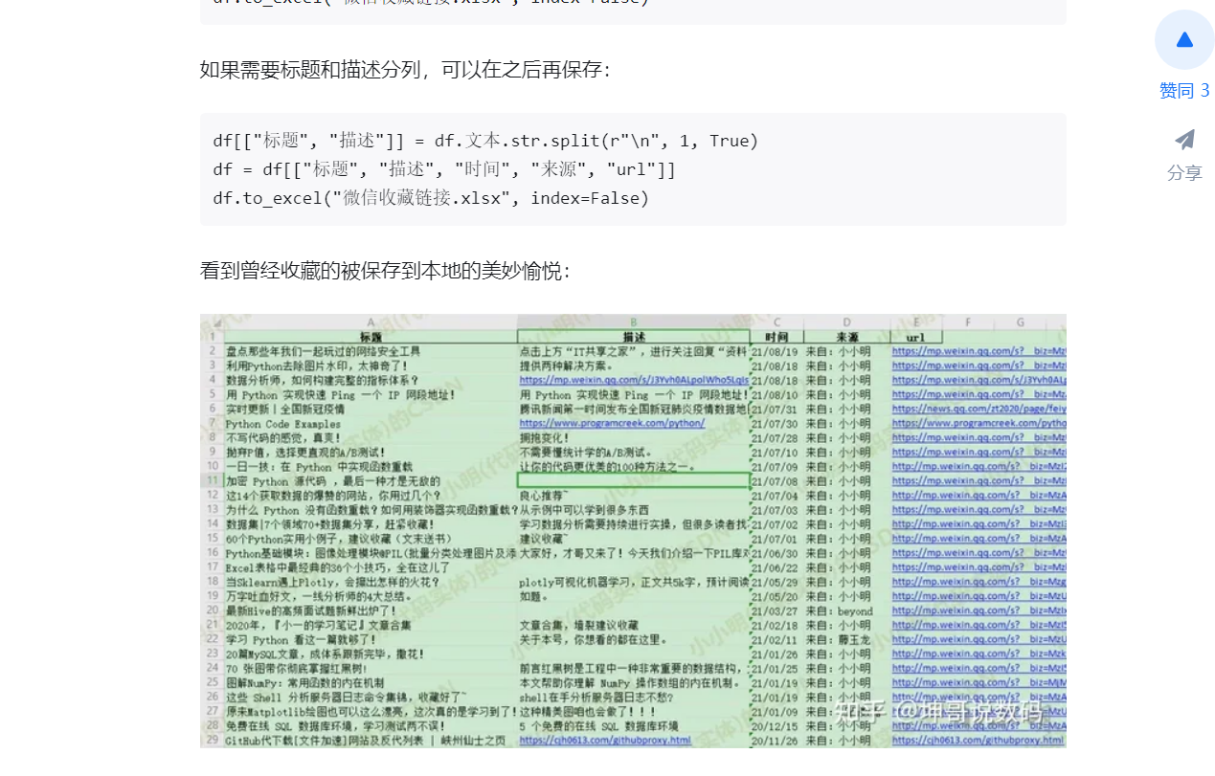Click the code line reordering columns 标题 描述 时间 来源 url

(444, 169)
